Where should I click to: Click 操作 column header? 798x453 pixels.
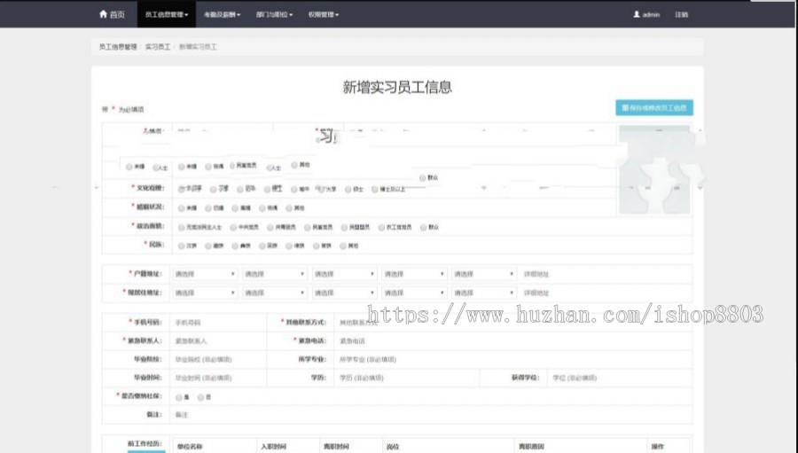658,447
